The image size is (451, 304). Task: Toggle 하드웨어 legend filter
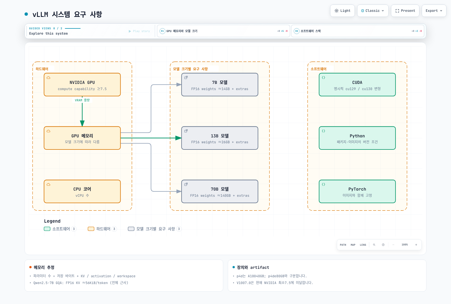pyautogui.click(x=102, y=229)
